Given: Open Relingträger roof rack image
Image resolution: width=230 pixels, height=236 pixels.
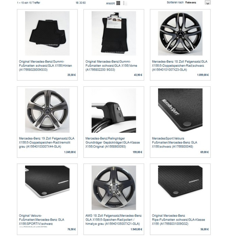Looking at the screenshot, I should point(114,110).
